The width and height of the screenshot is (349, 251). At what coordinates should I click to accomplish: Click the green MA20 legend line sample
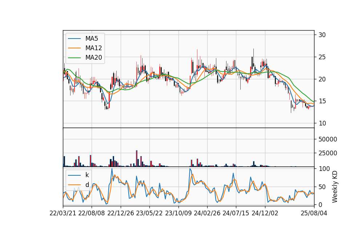pos(74,58)
